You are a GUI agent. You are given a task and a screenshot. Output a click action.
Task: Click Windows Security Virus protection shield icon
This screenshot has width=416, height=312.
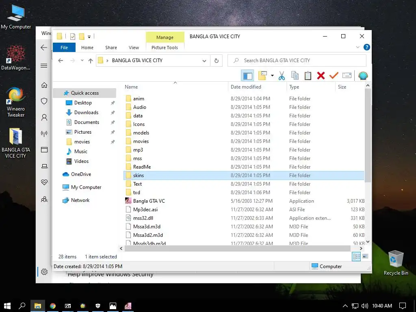pyautogui.click(x=44, y=101)
